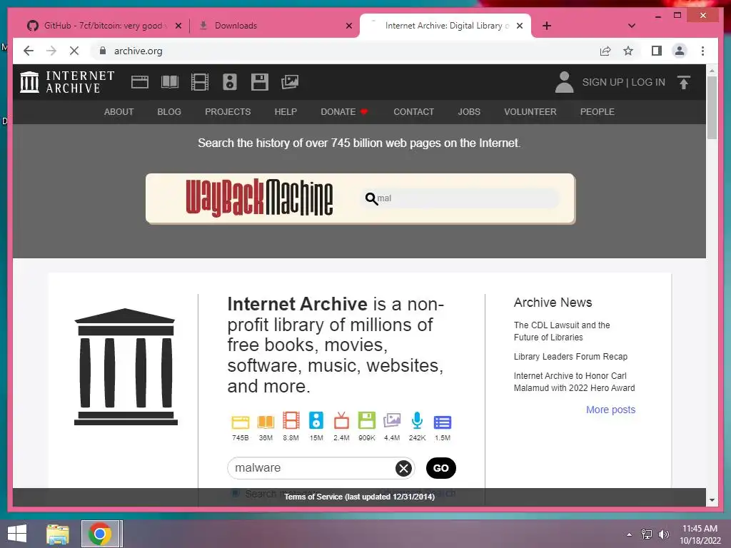The width and height of the screenshot is (731, 548).
Task: Switch to the GitHub 7cf/bitcoin tab
Action: (x=103, y=26)
